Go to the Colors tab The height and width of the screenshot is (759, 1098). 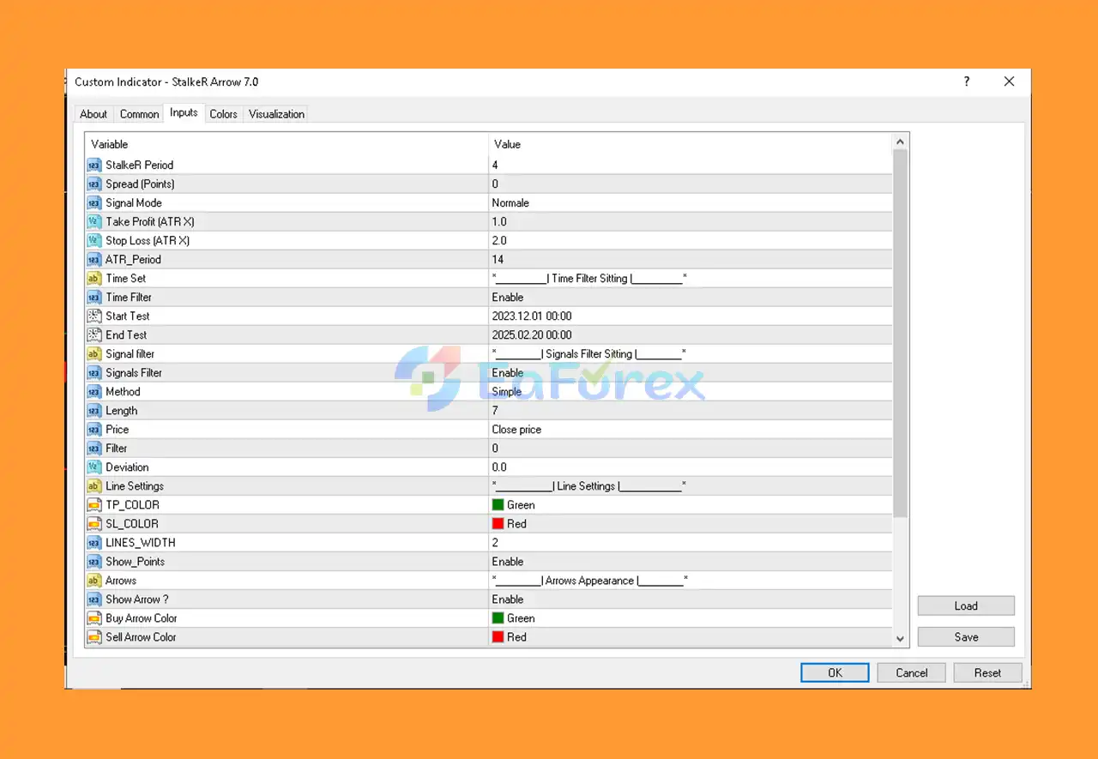coord(223,114)
